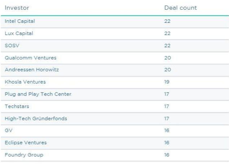Select the deal count beside SOSV

167,45
